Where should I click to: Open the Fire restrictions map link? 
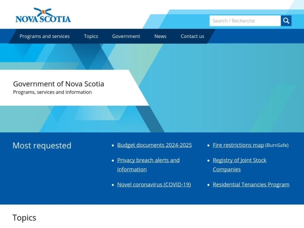tap(238, 145)
